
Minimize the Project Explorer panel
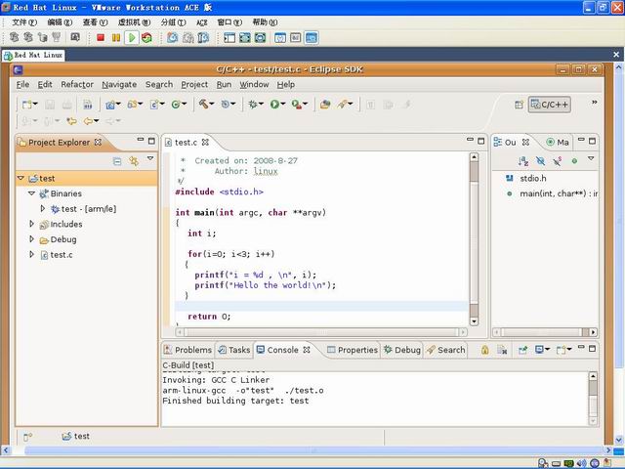[x=141, y=140]
